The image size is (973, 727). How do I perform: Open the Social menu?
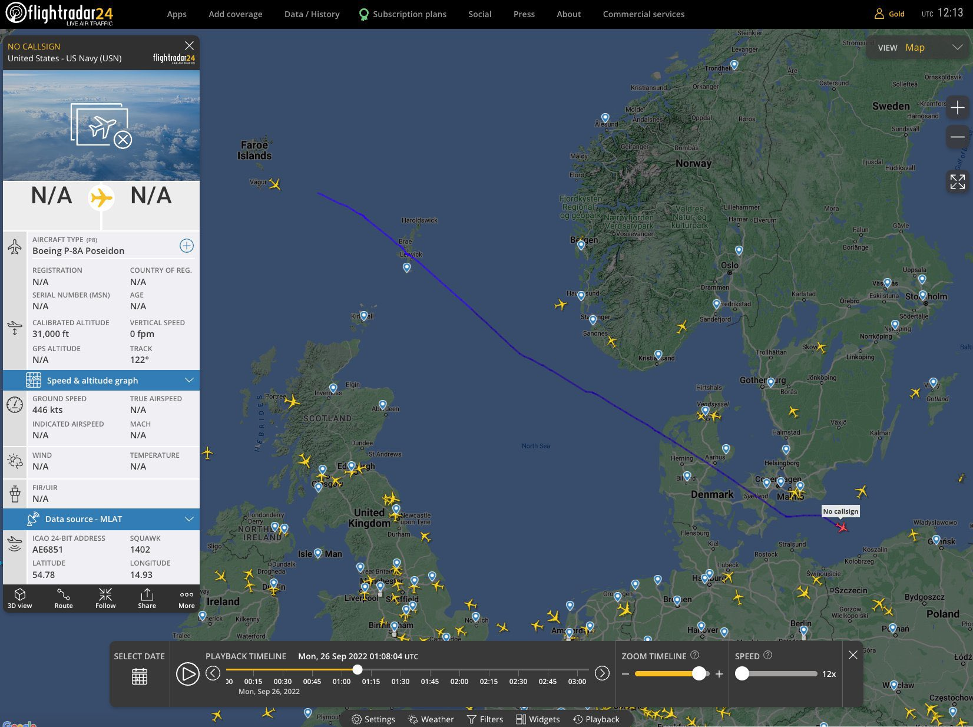coord(480,14)
